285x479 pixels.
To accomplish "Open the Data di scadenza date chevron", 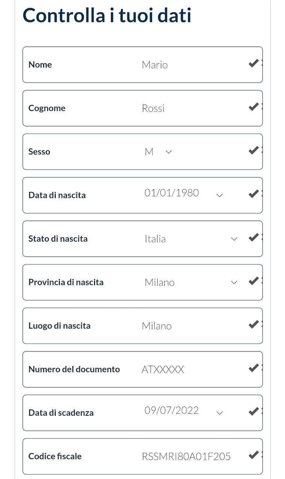I will coord(220,413).
